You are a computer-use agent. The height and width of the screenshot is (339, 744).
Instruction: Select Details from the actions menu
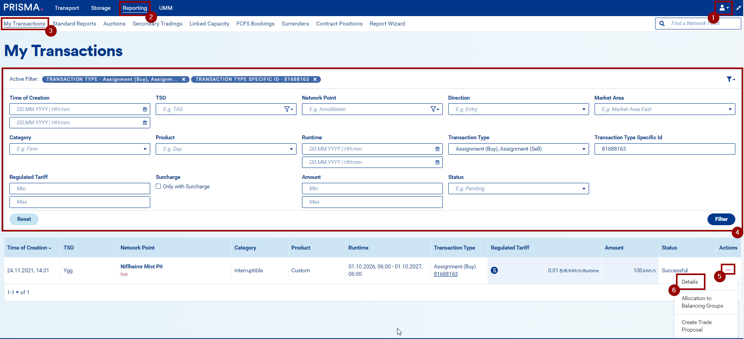point(690,282)
